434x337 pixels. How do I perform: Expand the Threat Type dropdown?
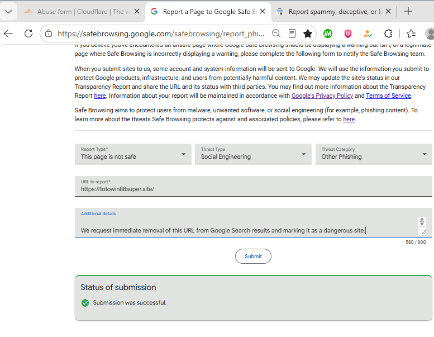pos(253,154)
